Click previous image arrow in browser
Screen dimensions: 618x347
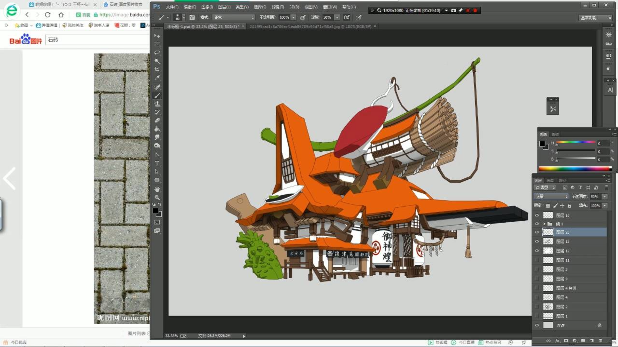click(x=9, y=178)
